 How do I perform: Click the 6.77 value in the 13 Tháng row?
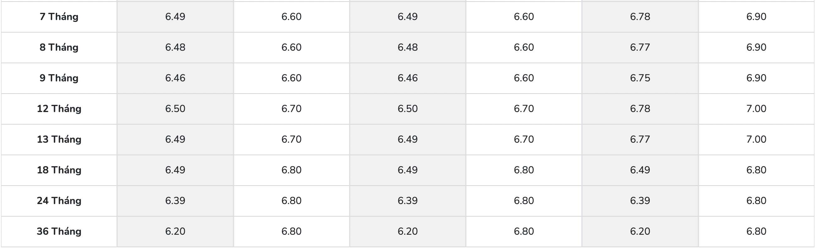(x=640, y=139)
